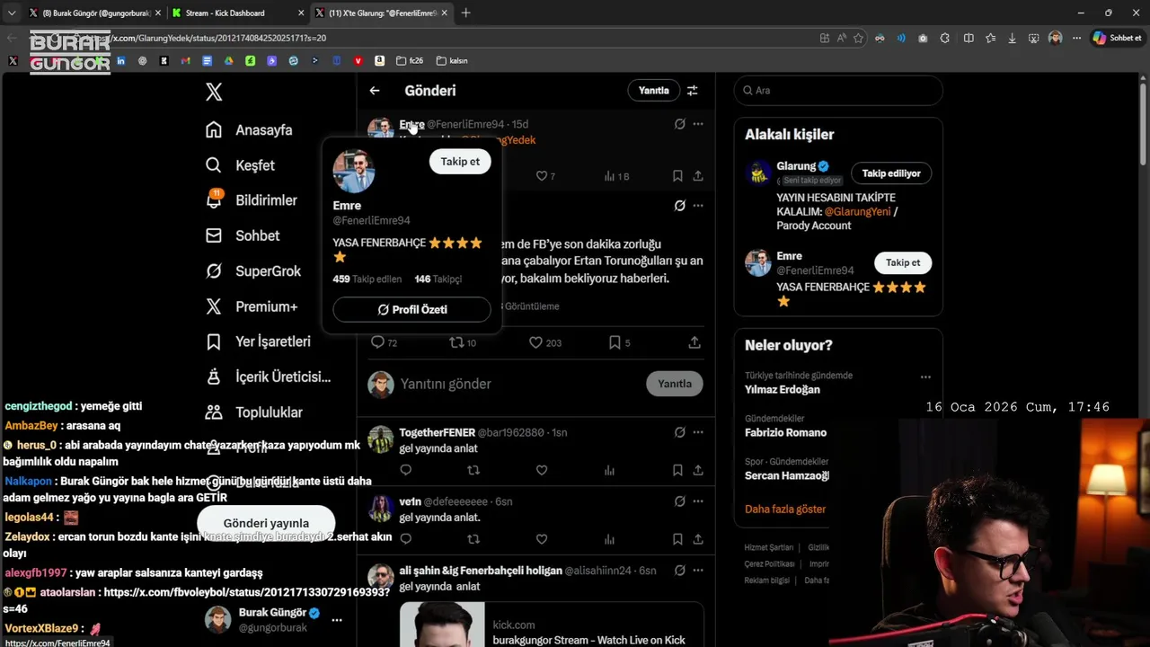Repost main post showing 10 reposts
The image size is (1150, 647).
(463, 342)
